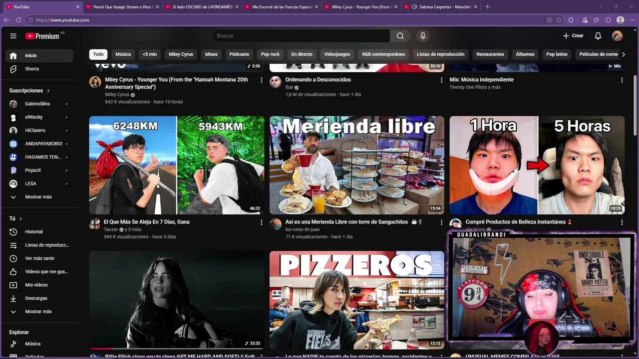
Task: Open the PepazX subscription channel
Action: click(x=39, y=170)
